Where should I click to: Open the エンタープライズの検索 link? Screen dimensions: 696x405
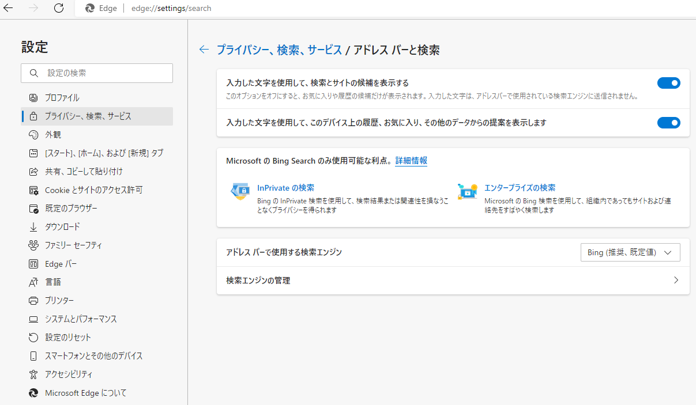click(520, 188)
